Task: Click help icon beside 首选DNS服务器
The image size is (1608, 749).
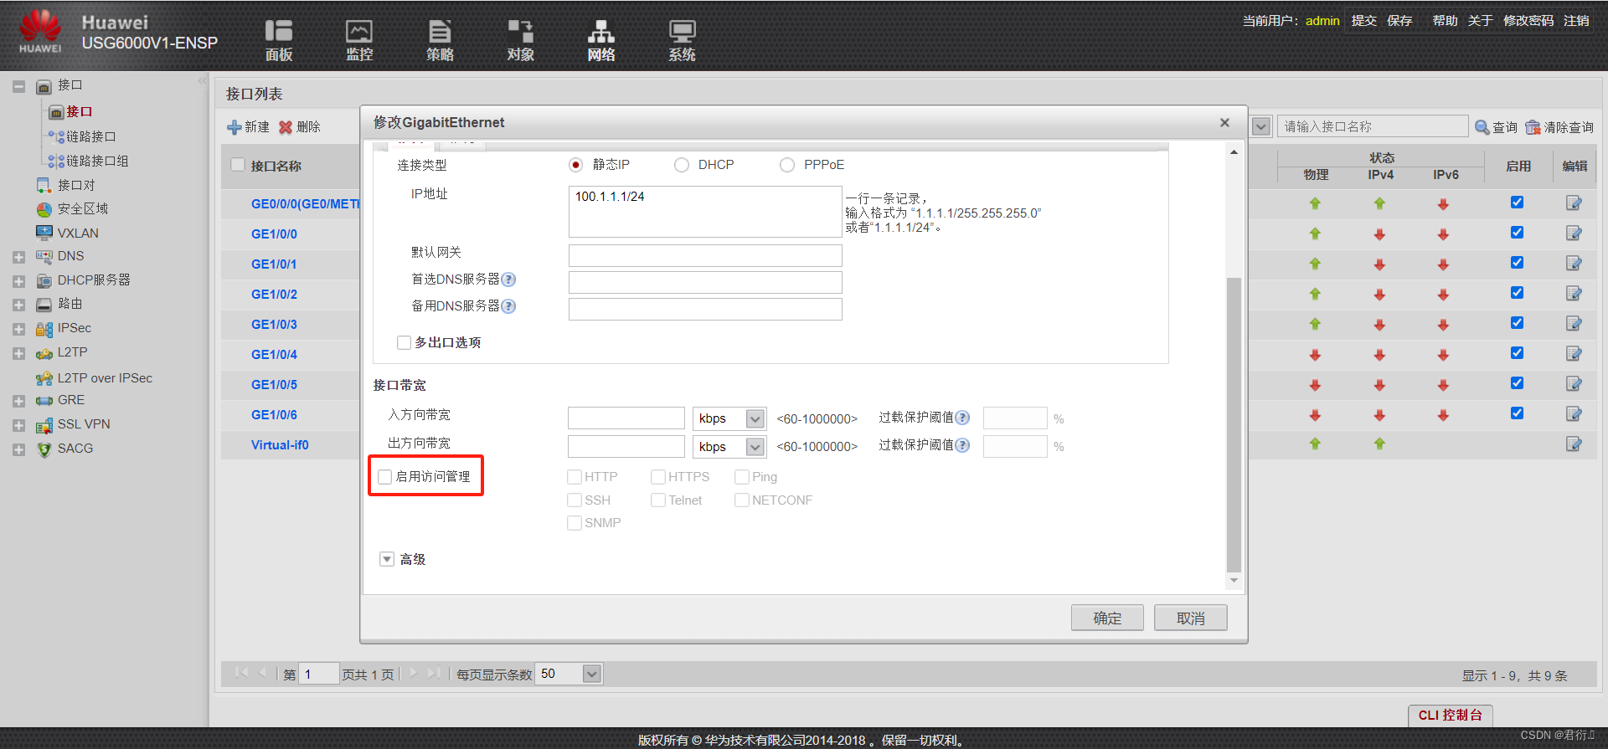Action: coord(508,280)
